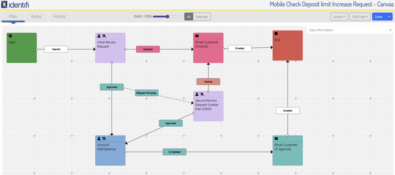This screenshot has height=175, width=395.
Task: Adjust the Zoom slider
Action: (x=167, y=16)
